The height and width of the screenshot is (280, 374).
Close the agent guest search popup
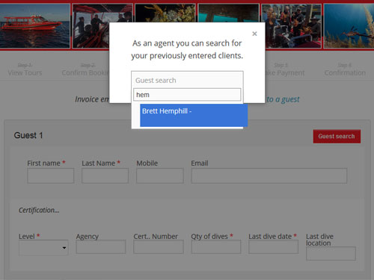pos(254,34)
